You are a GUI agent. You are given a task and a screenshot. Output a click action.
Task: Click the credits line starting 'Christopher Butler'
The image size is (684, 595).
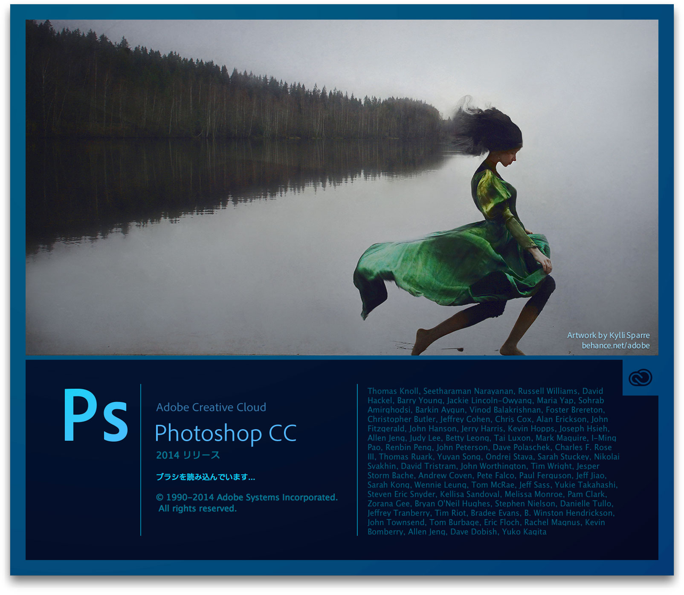[x=488, y=419]
